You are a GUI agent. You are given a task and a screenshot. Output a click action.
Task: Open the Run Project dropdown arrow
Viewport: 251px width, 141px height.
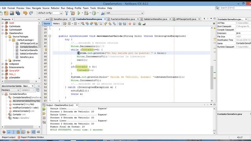(x=82, y=13)
